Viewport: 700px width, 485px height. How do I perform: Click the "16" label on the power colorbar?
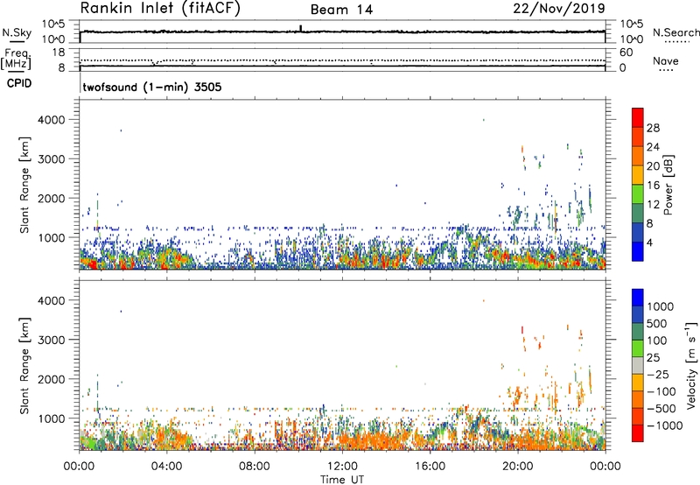tap(653, 186)
